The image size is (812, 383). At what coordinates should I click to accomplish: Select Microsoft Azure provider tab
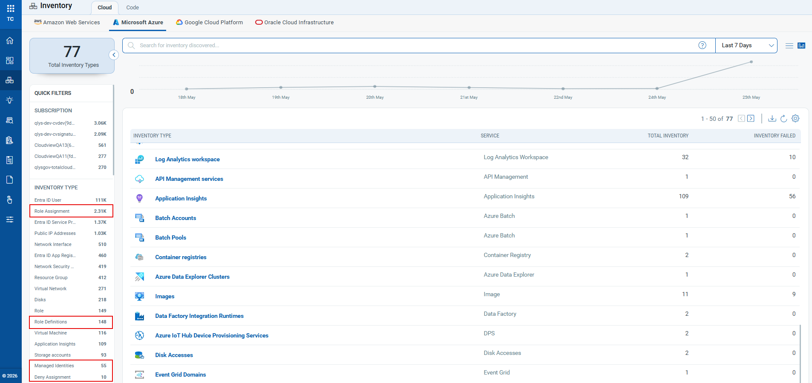tap(138, 22)
